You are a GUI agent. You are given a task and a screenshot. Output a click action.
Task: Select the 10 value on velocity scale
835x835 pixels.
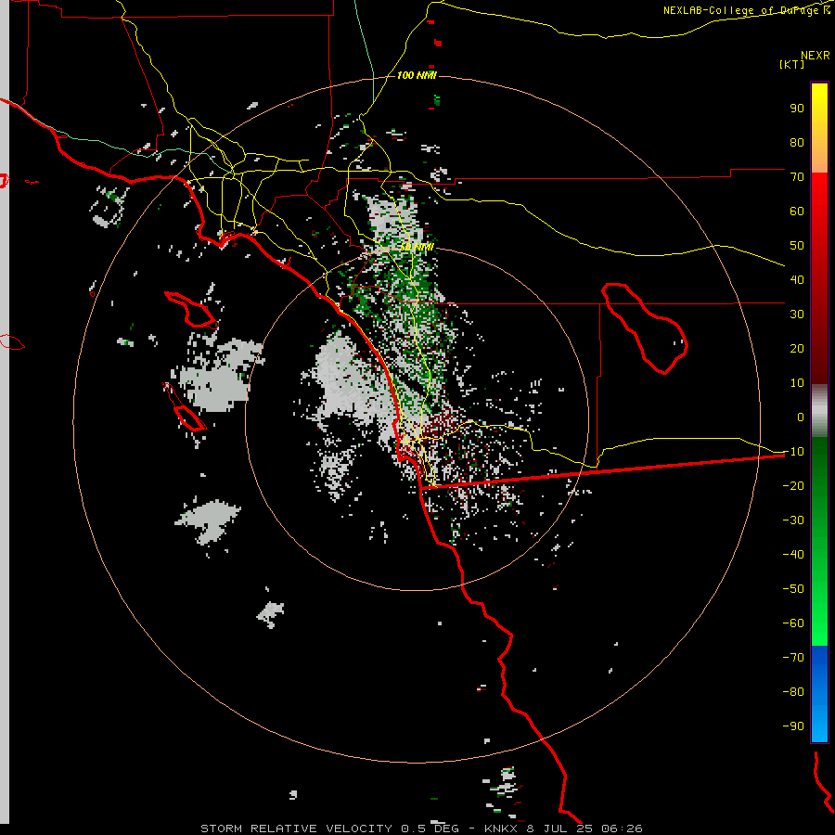pos(797,383)
